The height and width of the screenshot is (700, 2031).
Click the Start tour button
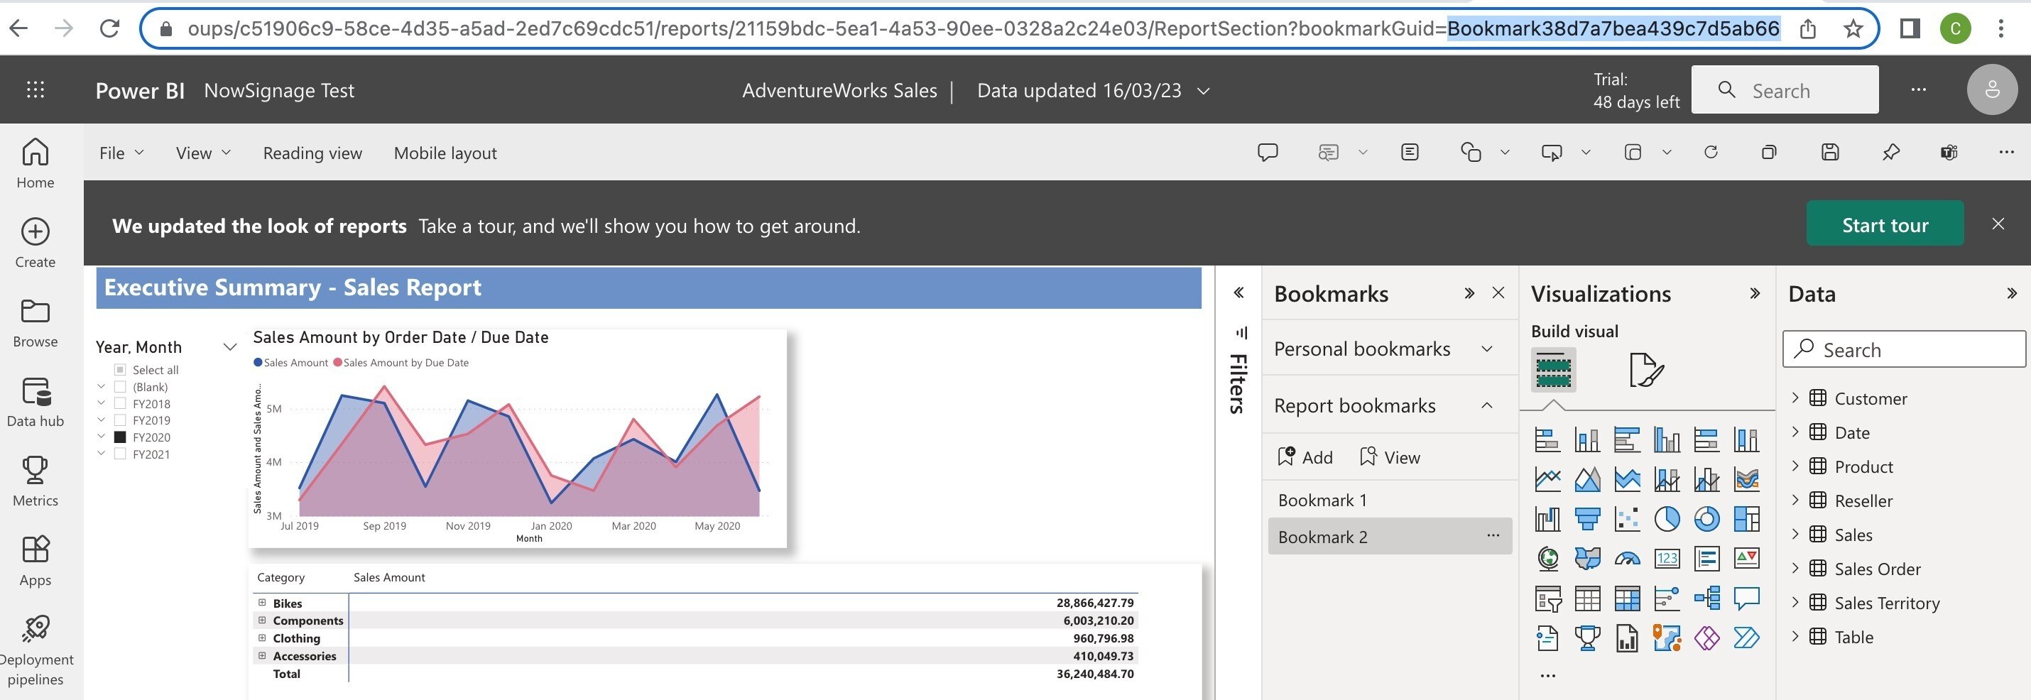tap(1884, 226)
